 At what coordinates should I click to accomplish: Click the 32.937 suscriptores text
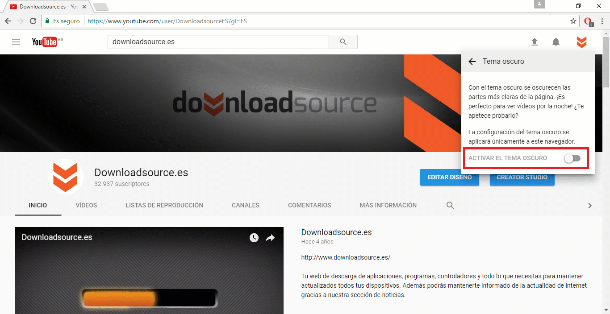coord(121,184)
